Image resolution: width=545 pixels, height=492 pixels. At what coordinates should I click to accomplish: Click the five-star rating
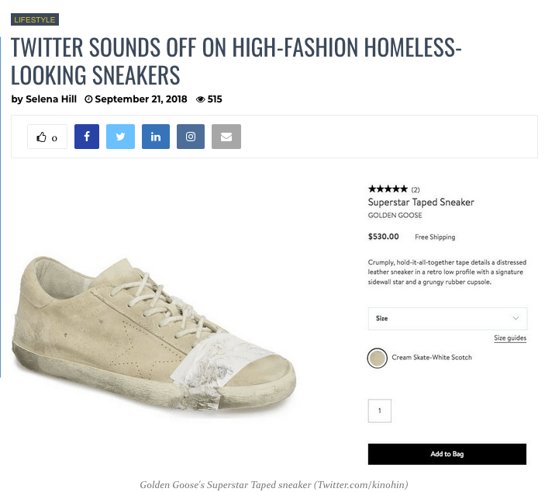tap(388, 189)
